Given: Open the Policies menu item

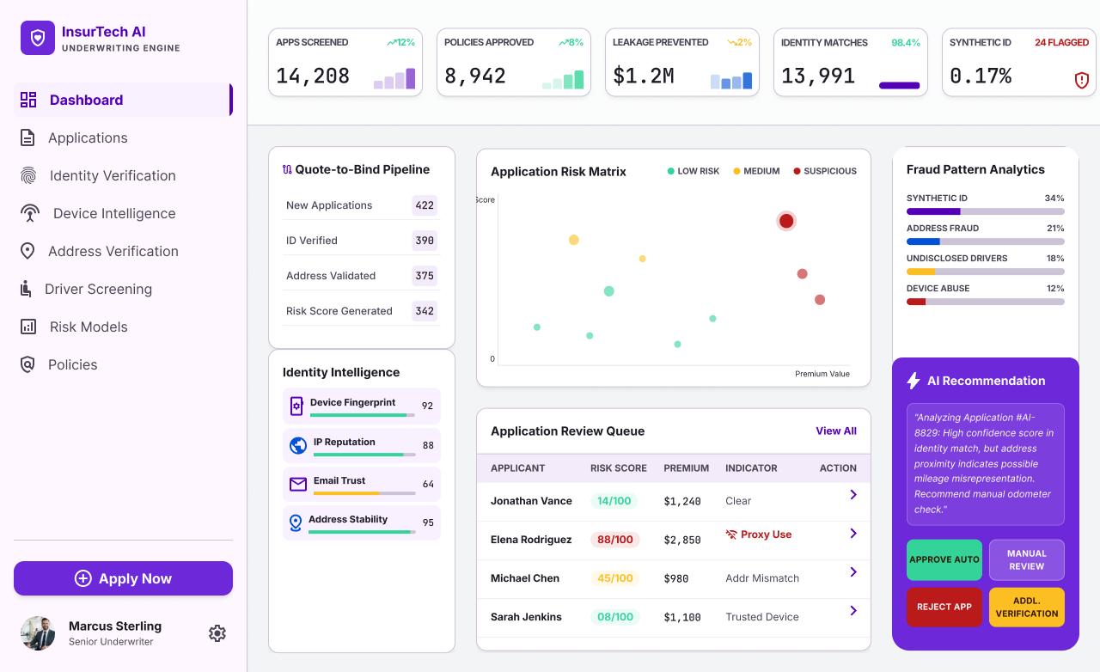Looking at the screenshot, I should [123, 364].
